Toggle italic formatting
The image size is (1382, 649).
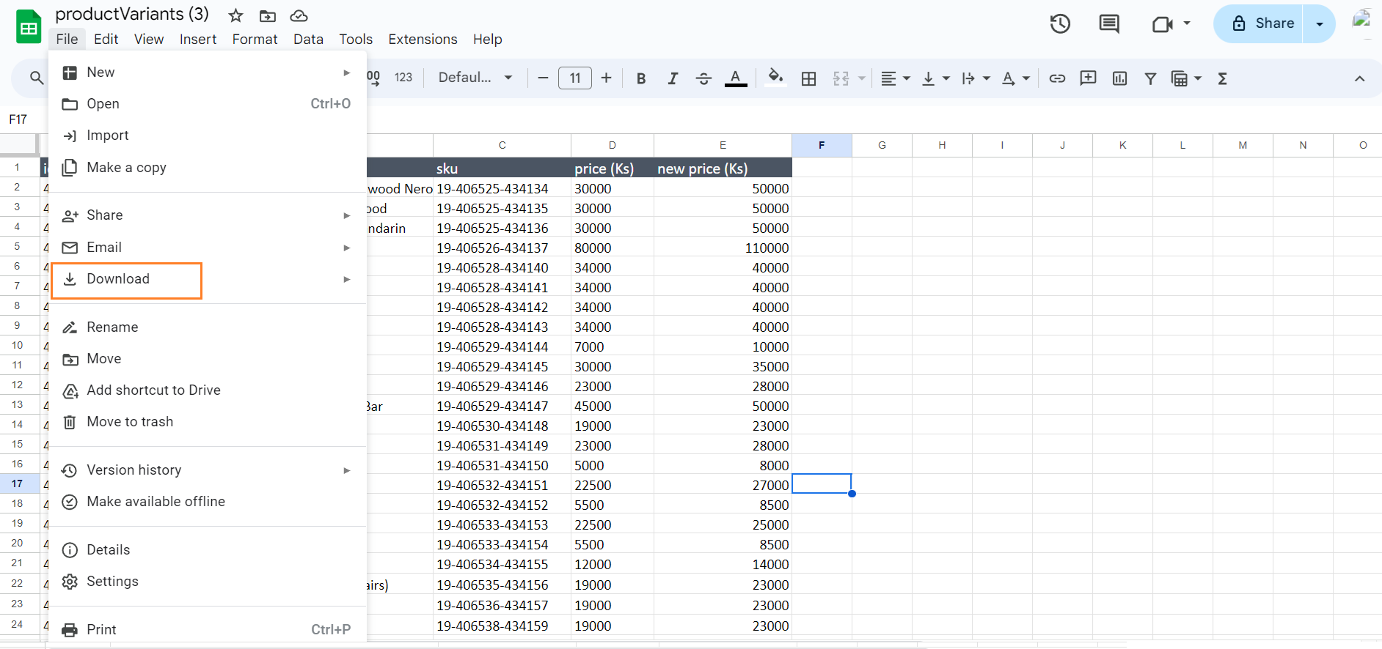coord(673,78)
